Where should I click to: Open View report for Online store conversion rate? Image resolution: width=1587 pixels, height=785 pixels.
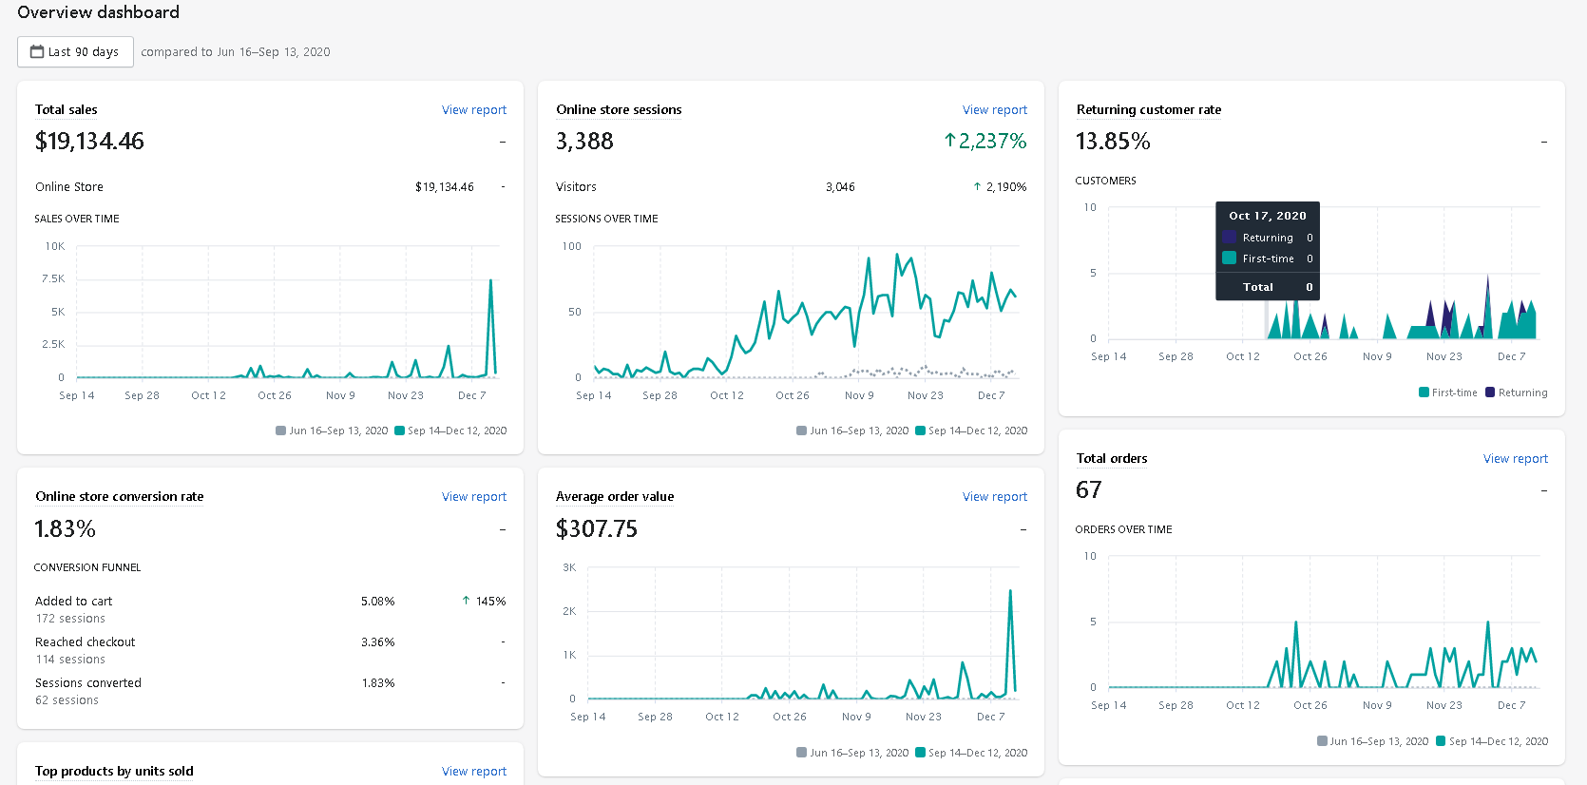[x=473, y=497]
